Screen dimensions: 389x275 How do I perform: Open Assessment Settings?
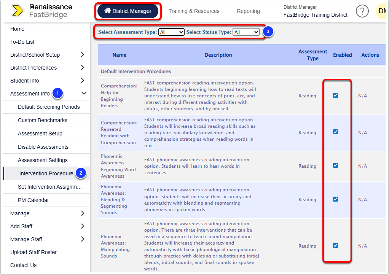pos(43,161)
